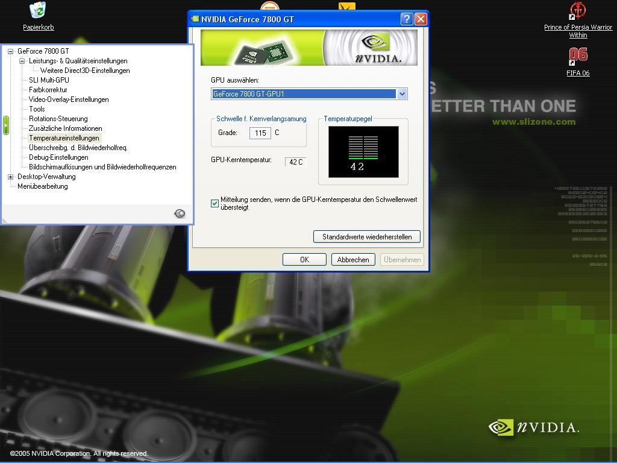Open Video-Overlay-Einstellungen
The height and width of the screenshot is (463, 617).
click(x=69, y=99)
